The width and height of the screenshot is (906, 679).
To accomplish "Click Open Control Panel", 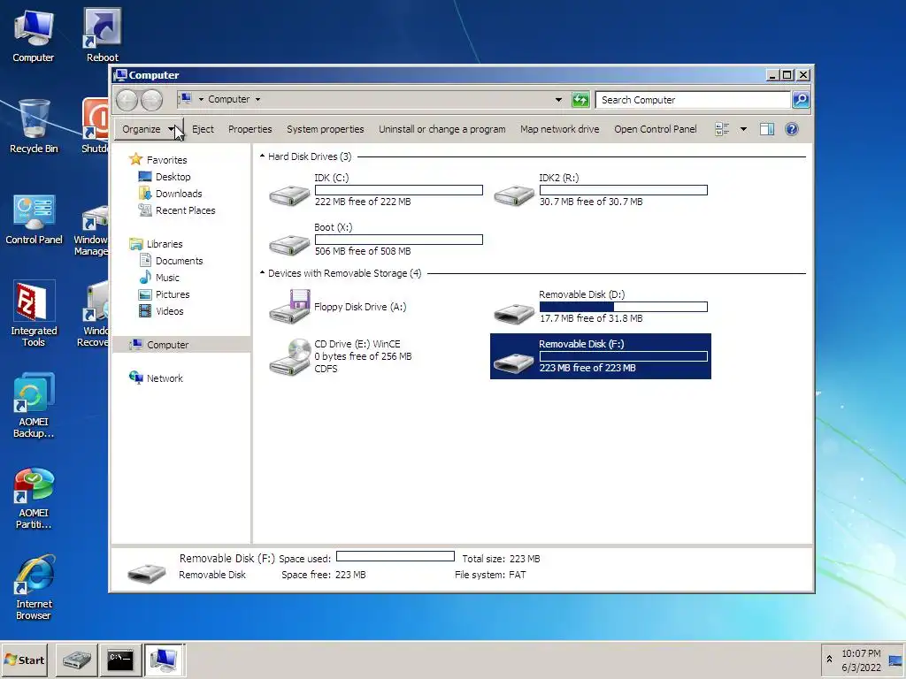I will [x=656, y=129].
